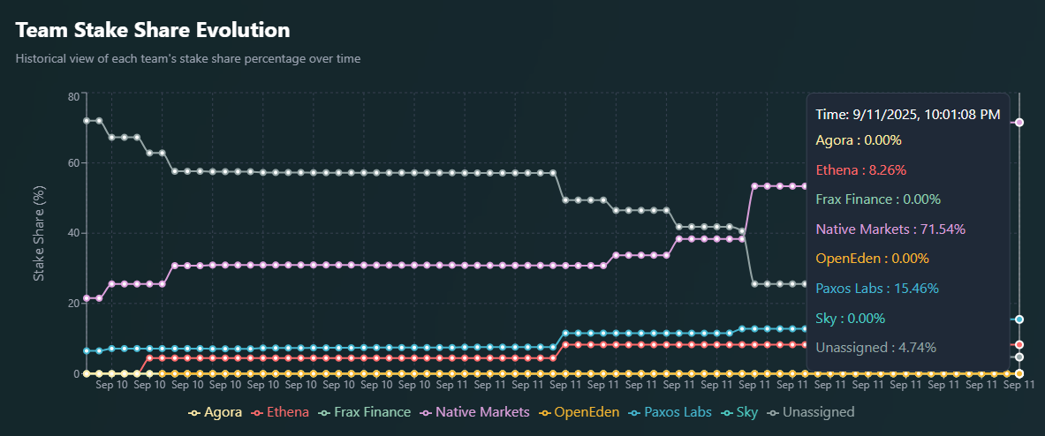The width and height of the screenshot is (1045, 436).
Task: Select first Unassigned data point near 72%
Action: [87, 121]
